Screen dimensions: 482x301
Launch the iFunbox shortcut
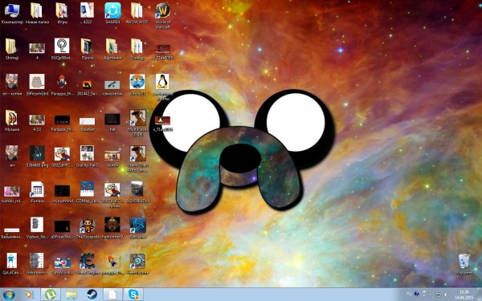click(x=37, y=193)
